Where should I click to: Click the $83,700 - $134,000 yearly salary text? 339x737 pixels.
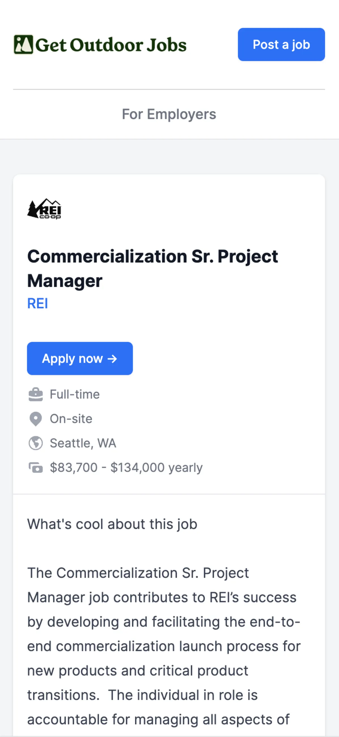126,468
